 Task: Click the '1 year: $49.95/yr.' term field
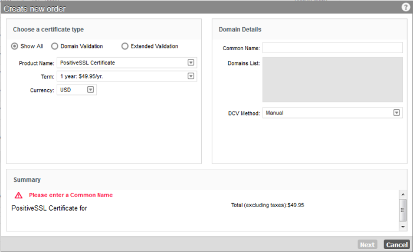click(127, 76)
